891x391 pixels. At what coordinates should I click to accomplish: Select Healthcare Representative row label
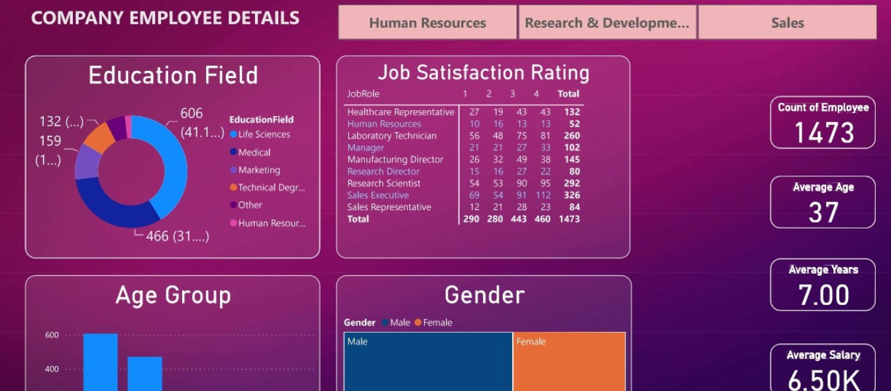click(401, 112)
